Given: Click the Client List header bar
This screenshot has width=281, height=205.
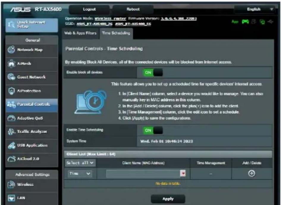Looking at the screenshot, I should click(x=168, y=154).
